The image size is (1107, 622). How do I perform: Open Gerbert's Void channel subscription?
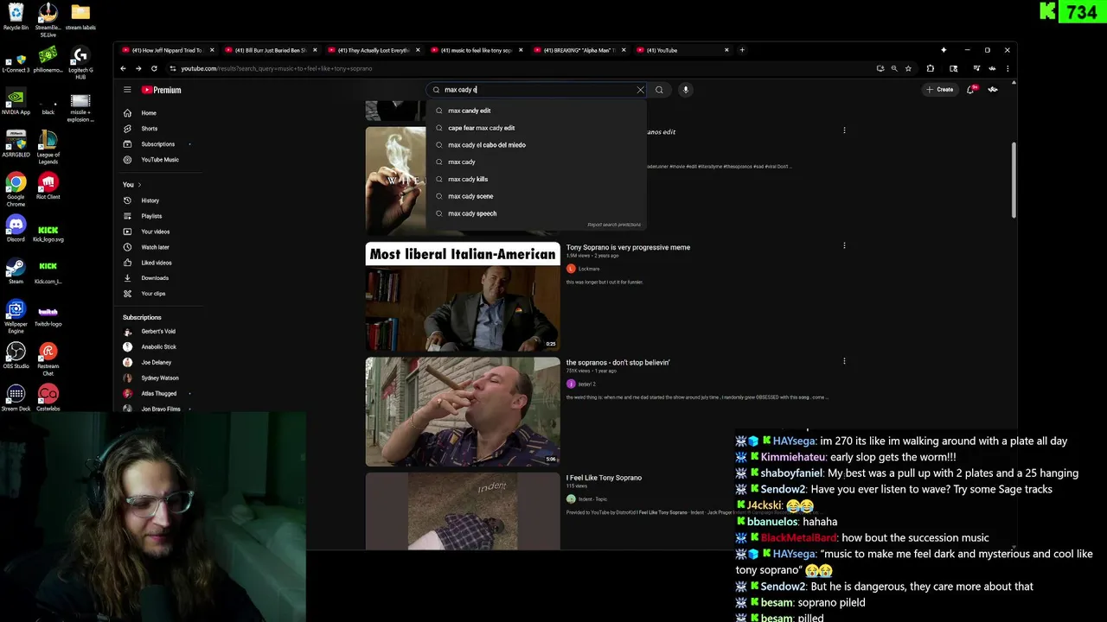[158, 332]
